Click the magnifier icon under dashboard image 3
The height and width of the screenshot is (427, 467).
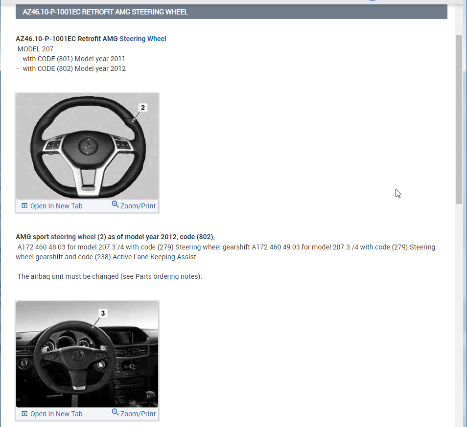[115, 412]
